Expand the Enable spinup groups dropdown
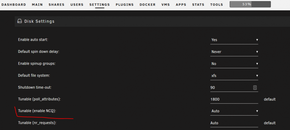The height and width of the screenshot is (130, 290). pos(234,64)
